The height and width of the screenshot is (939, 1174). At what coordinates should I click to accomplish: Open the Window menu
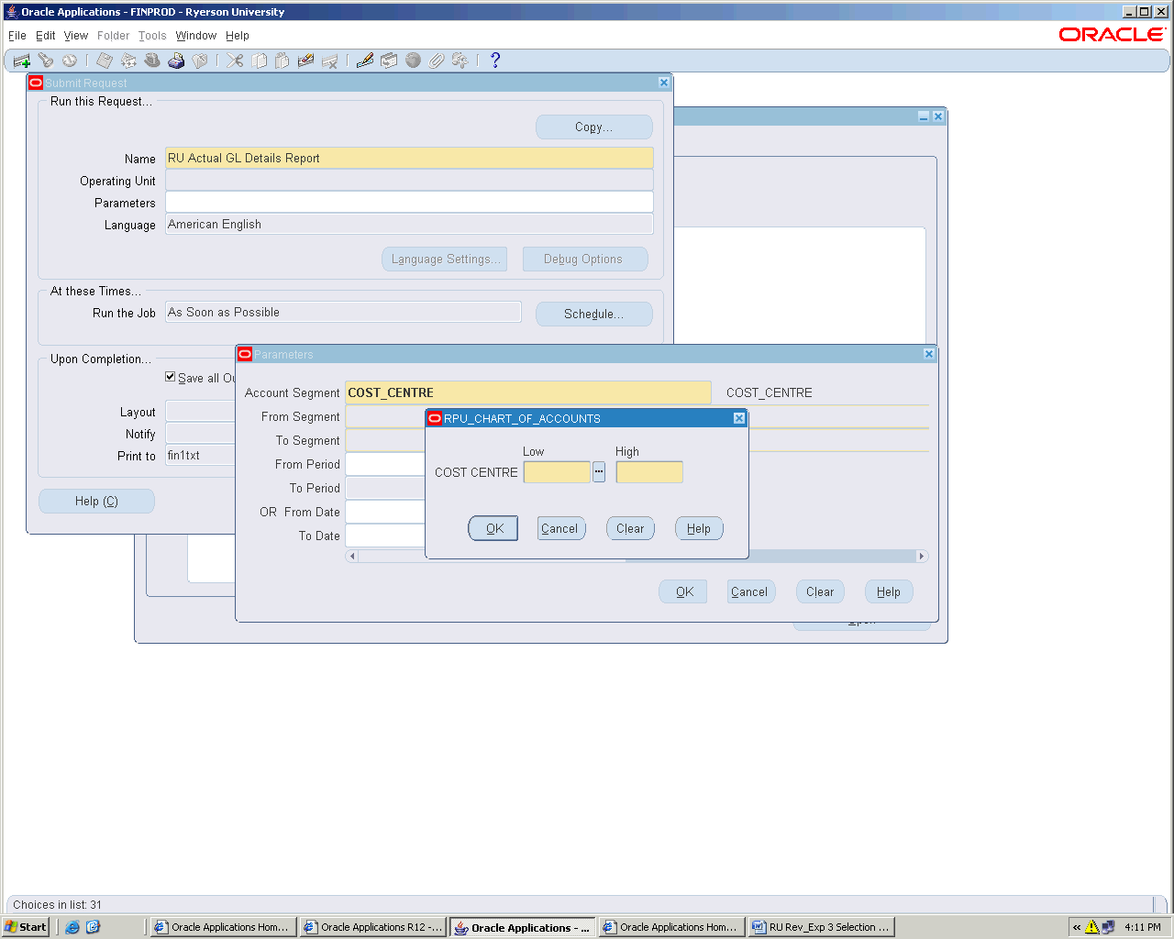[x=195, y=36]
